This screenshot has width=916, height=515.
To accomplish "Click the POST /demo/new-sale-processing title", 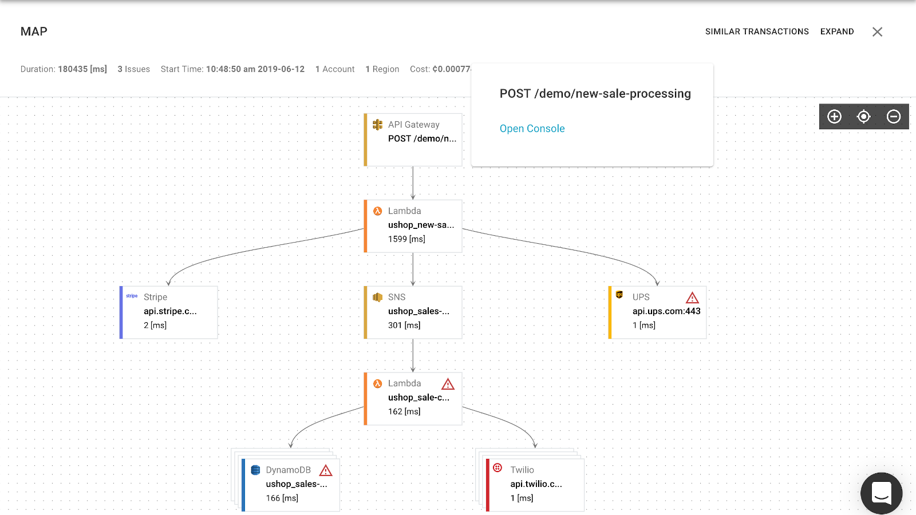I will 595,94.
